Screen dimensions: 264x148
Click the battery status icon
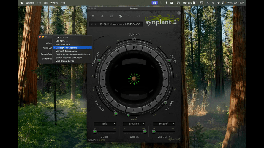185,3
